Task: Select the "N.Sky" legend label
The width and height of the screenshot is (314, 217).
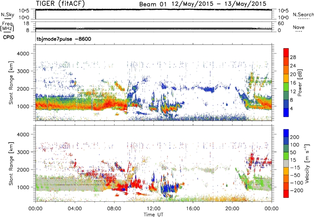Action: [x=7, y=14]
